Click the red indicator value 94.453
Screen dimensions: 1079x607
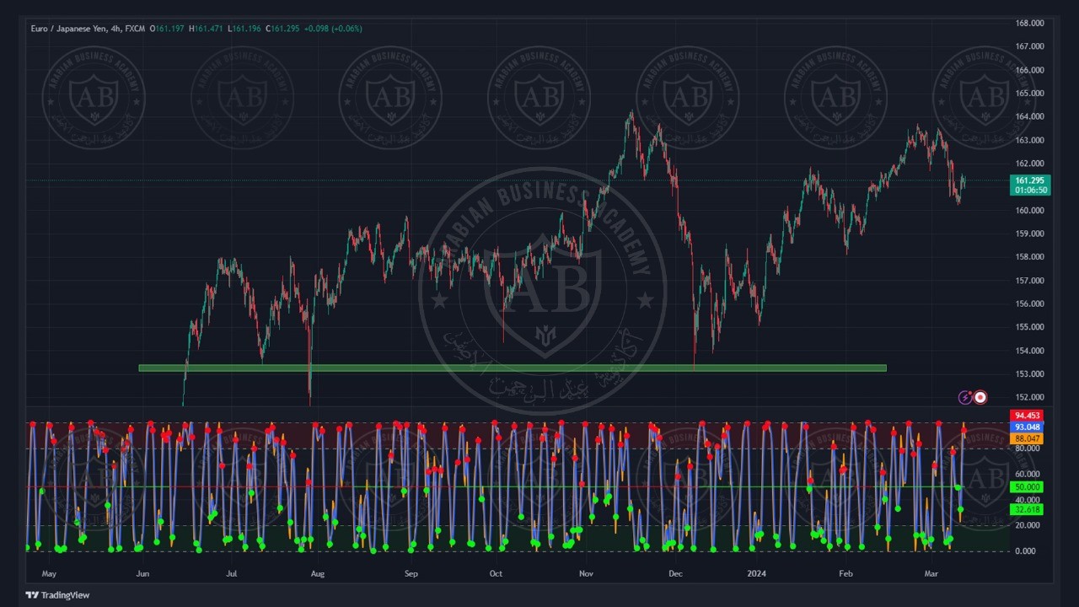(1027, 416)
